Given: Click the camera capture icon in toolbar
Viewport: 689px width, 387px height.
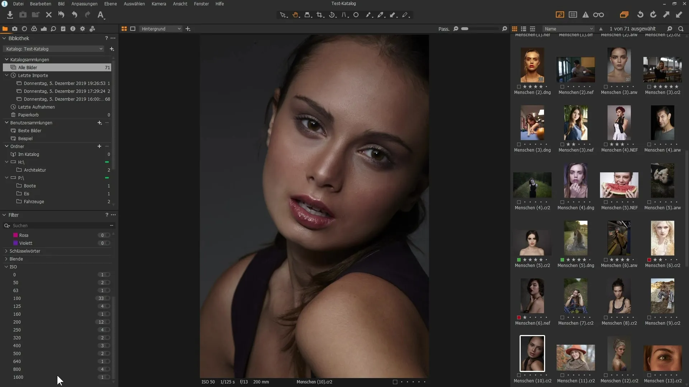Looking at the screenshot, I should [23, 15].
